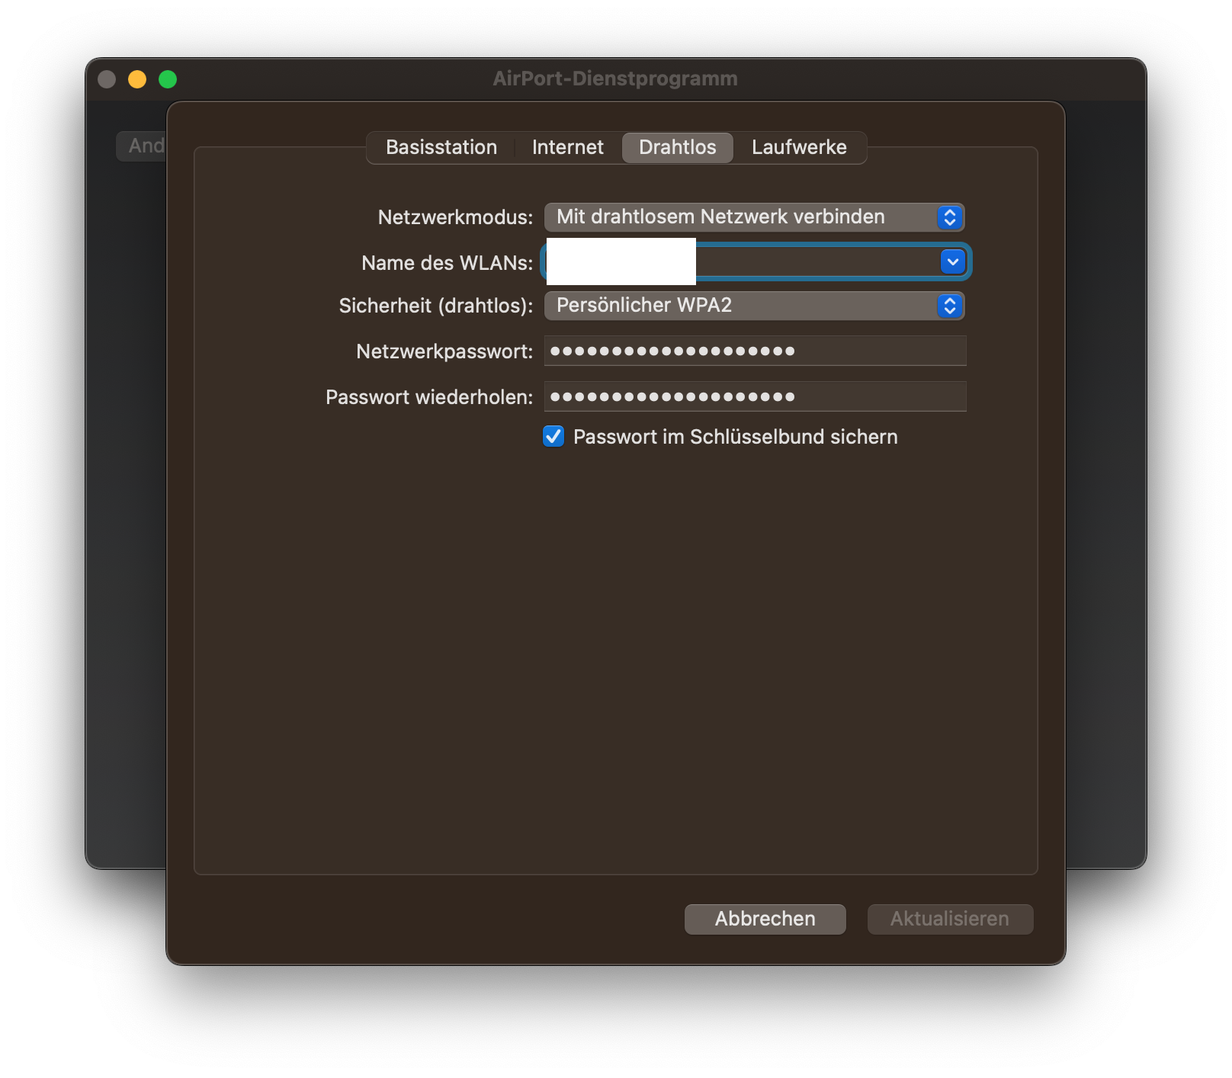This screenshot has height=1078, width=1232.
Task: Select the Drahtlos tab
Action: [678, 147]
